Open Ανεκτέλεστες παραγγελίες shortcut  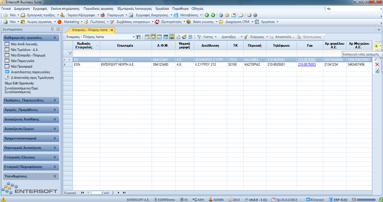pos(31,72)
